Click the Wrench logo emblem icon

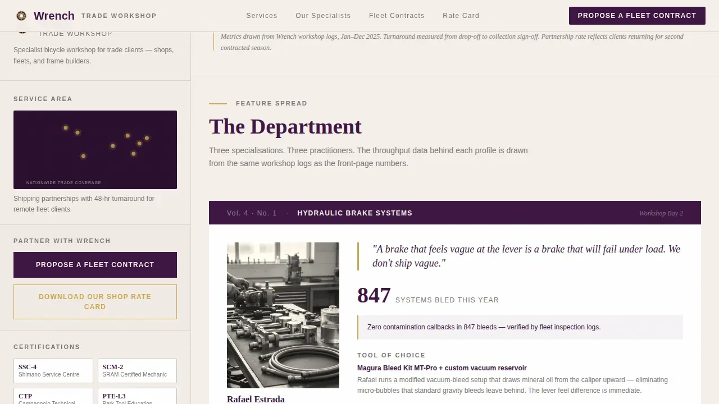21,16
